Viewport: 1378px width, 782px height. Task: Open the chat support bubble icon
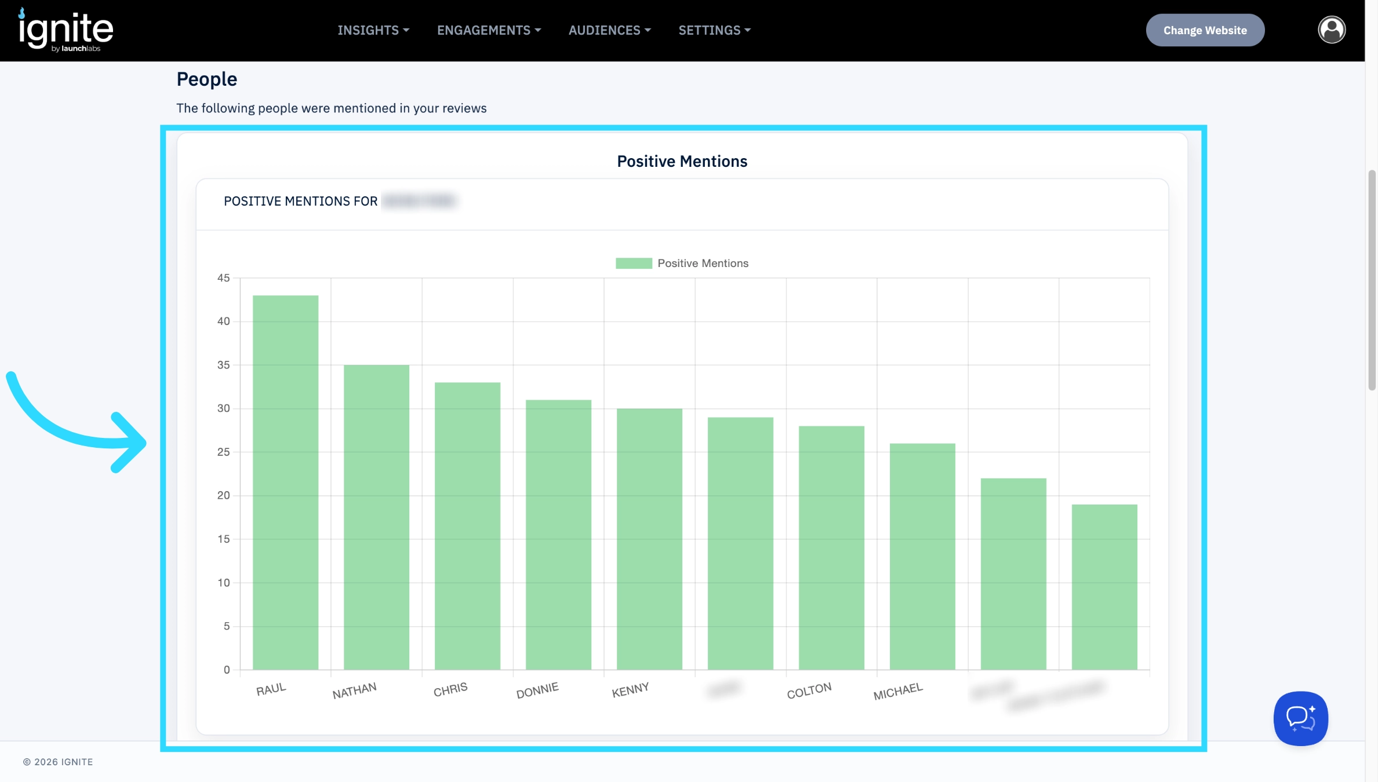[1300, 718]
